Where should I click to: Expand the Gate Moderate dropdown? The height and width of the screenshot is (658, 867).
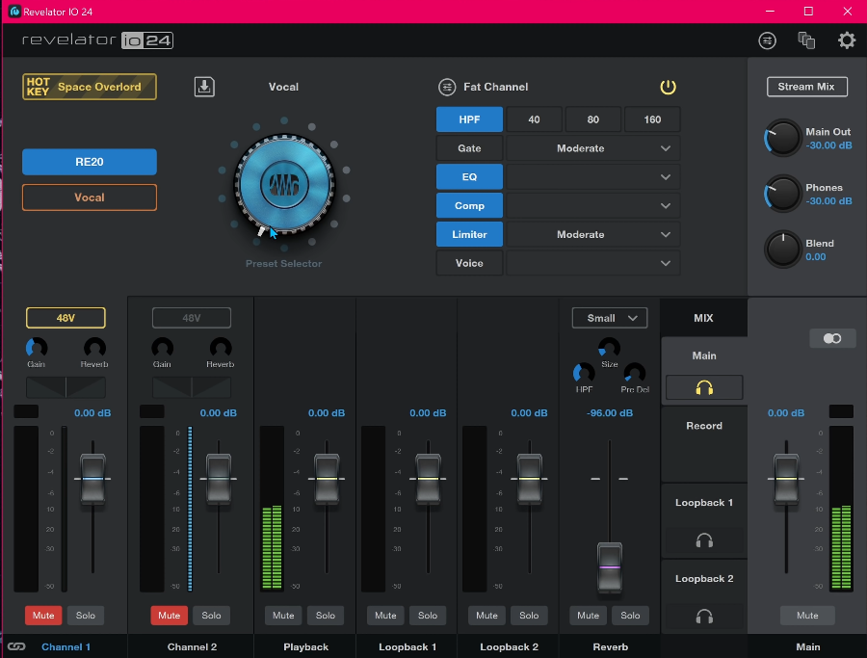click(593, 148)
